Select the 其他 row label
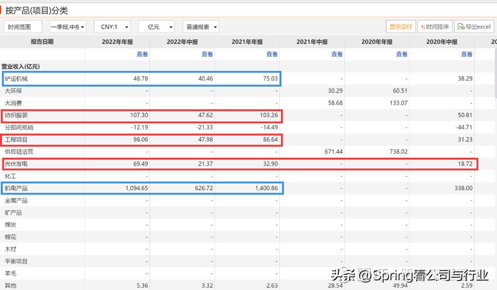 pos(10,285)
